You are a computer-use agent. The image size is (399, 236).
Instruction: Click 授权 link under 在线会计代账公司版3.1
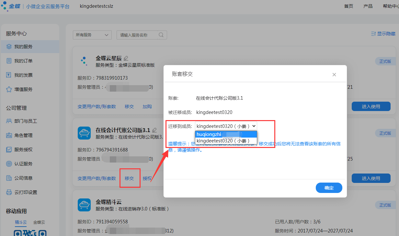(147, 178)
